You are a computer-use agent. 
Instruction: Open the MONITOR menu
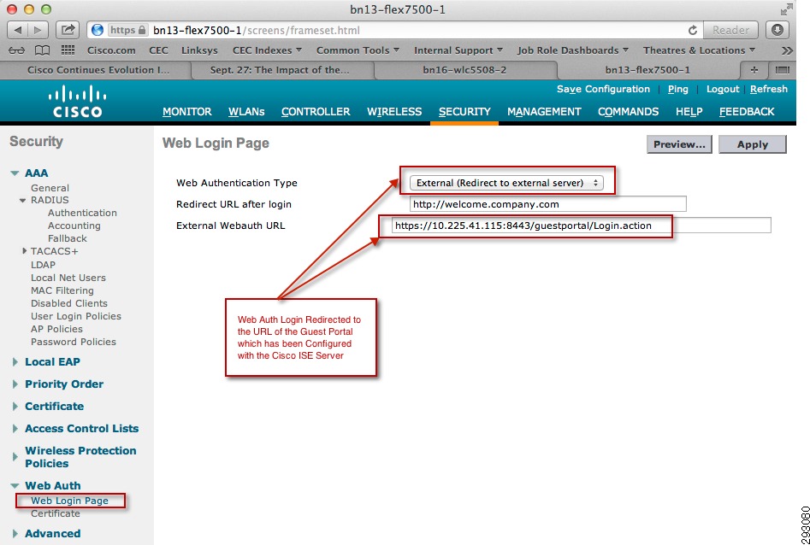(187, 111)
